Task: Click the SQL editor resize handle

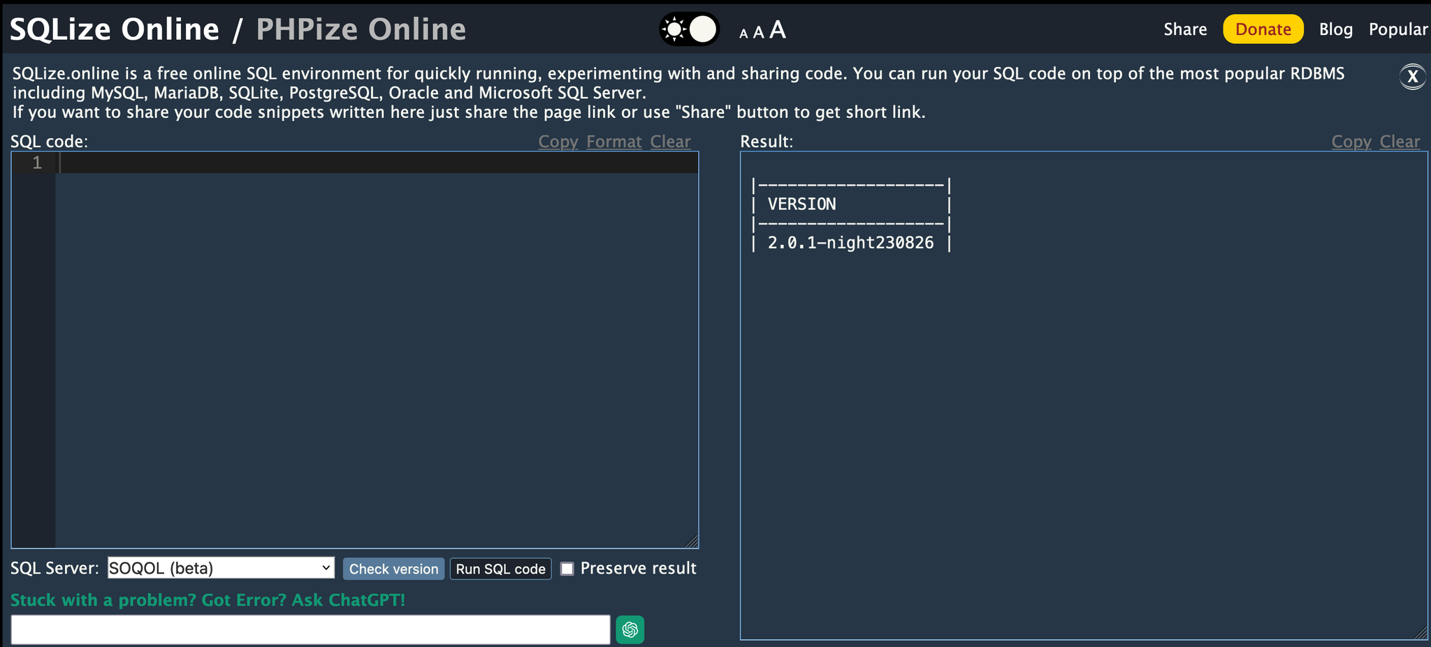Action: coord(692,542)
